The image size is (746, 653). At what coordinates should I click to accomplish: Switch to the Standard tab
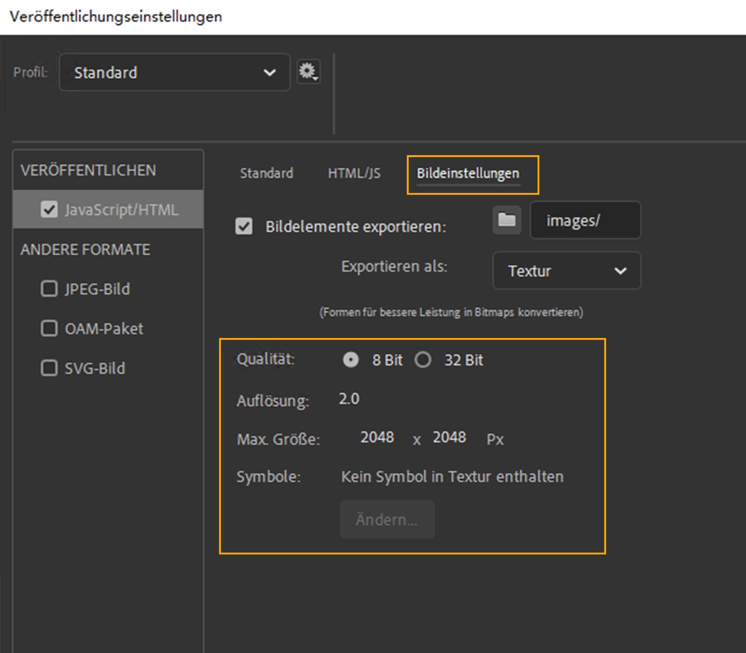click(x=266, y=173)
